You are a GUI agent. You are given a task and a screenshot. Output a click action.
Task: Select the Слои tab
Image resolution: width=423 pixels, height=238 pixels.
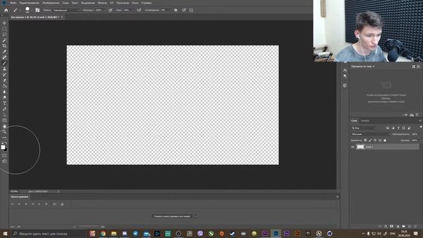pyautogui.click(x=354, y=120)
